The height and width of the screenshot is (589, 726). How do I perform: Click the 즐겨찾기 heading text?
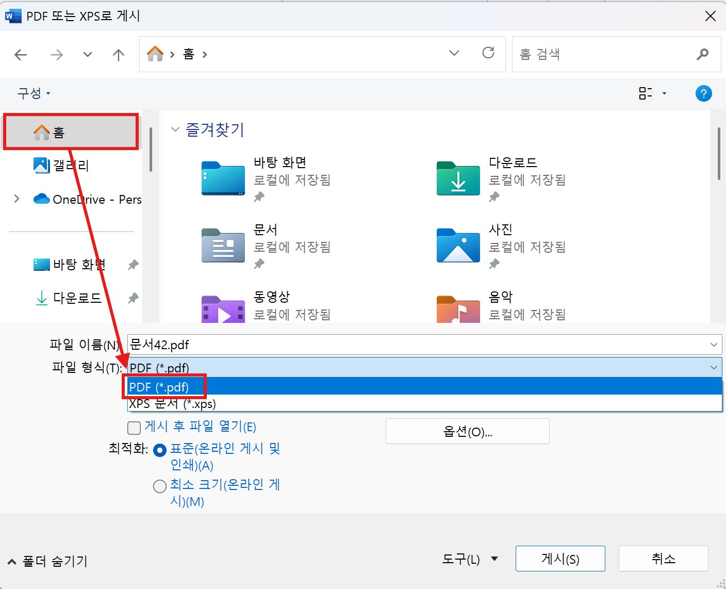click(214, 129)
